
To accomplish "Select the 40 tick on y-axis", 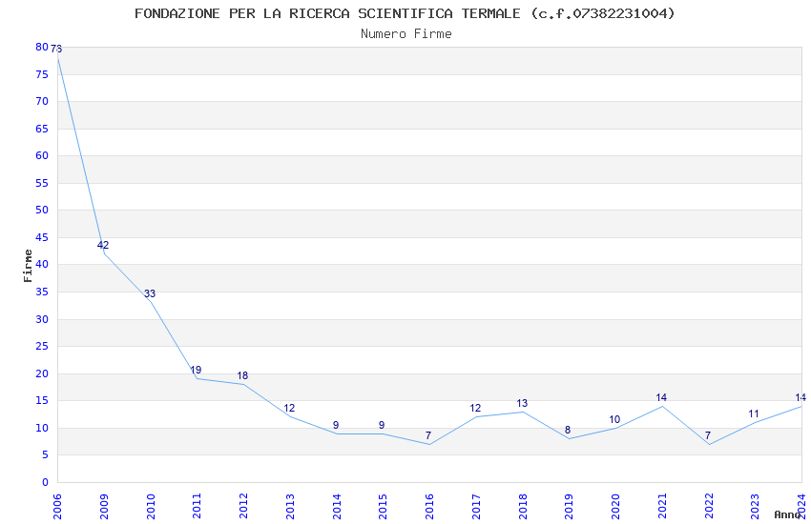I will click(x=42, y=264).
